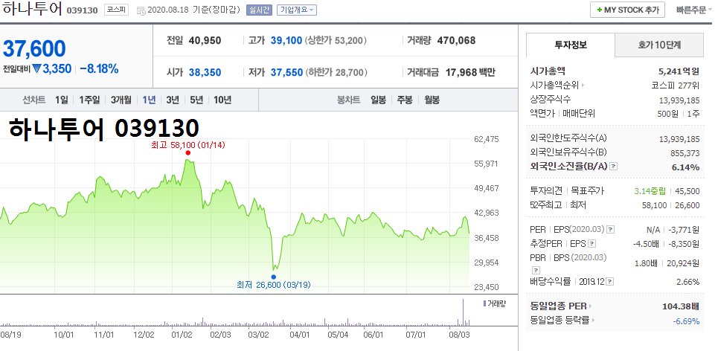Expand the 동일업종 PER arrow

pos(590,306)
